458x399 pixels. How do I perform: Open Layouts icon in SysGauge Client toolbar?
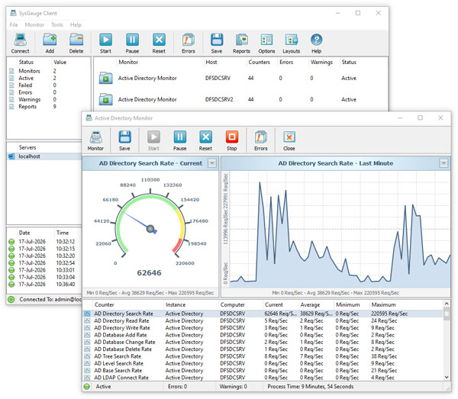292,40
